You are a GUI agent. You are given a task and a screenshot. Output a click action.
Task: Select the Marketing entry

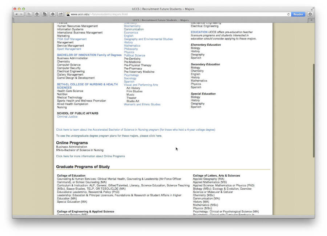click(63, 36)
